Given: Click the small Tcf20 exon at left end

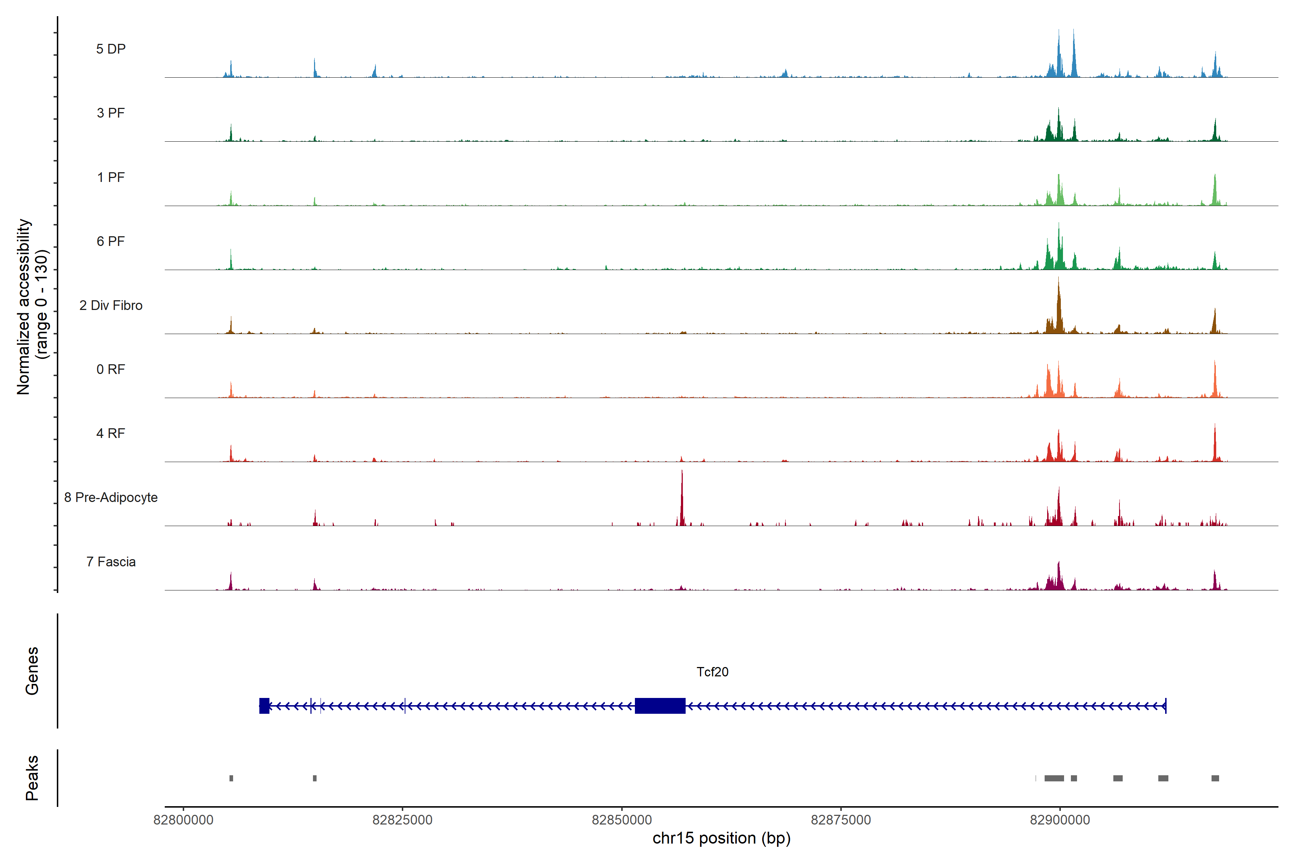Looking at the screenshot, I should 264,706.
